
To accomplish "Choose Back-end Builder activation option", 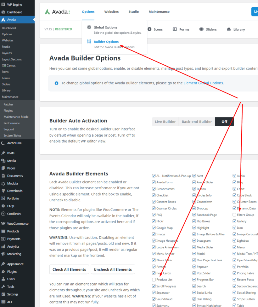I will pyautogui.click(x=197, y=122).
